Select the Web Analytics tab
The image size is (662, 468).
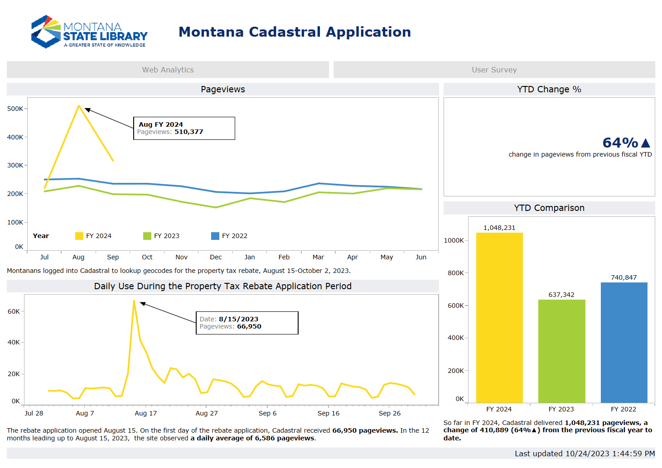coord(168,69)
